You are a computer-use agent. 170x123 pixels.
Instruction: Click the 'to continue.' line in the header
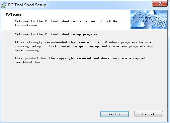pos(26,25)
